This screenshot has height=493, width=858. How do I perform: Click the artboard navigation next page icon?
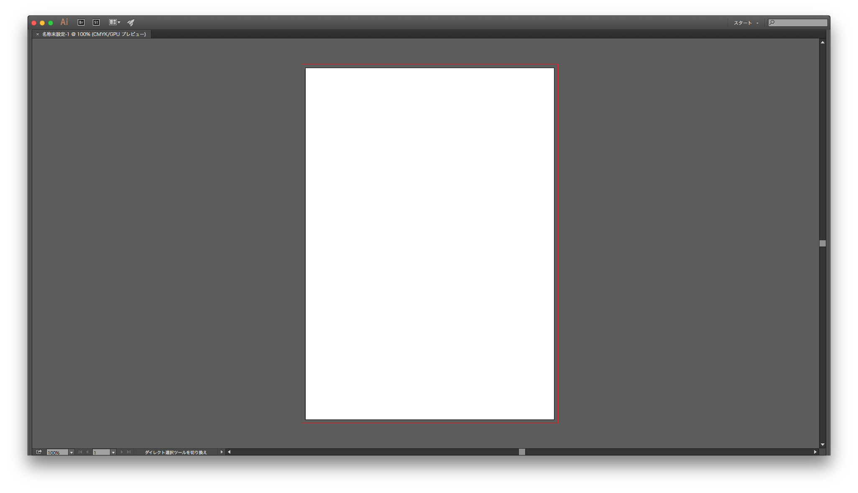(120, 452)
